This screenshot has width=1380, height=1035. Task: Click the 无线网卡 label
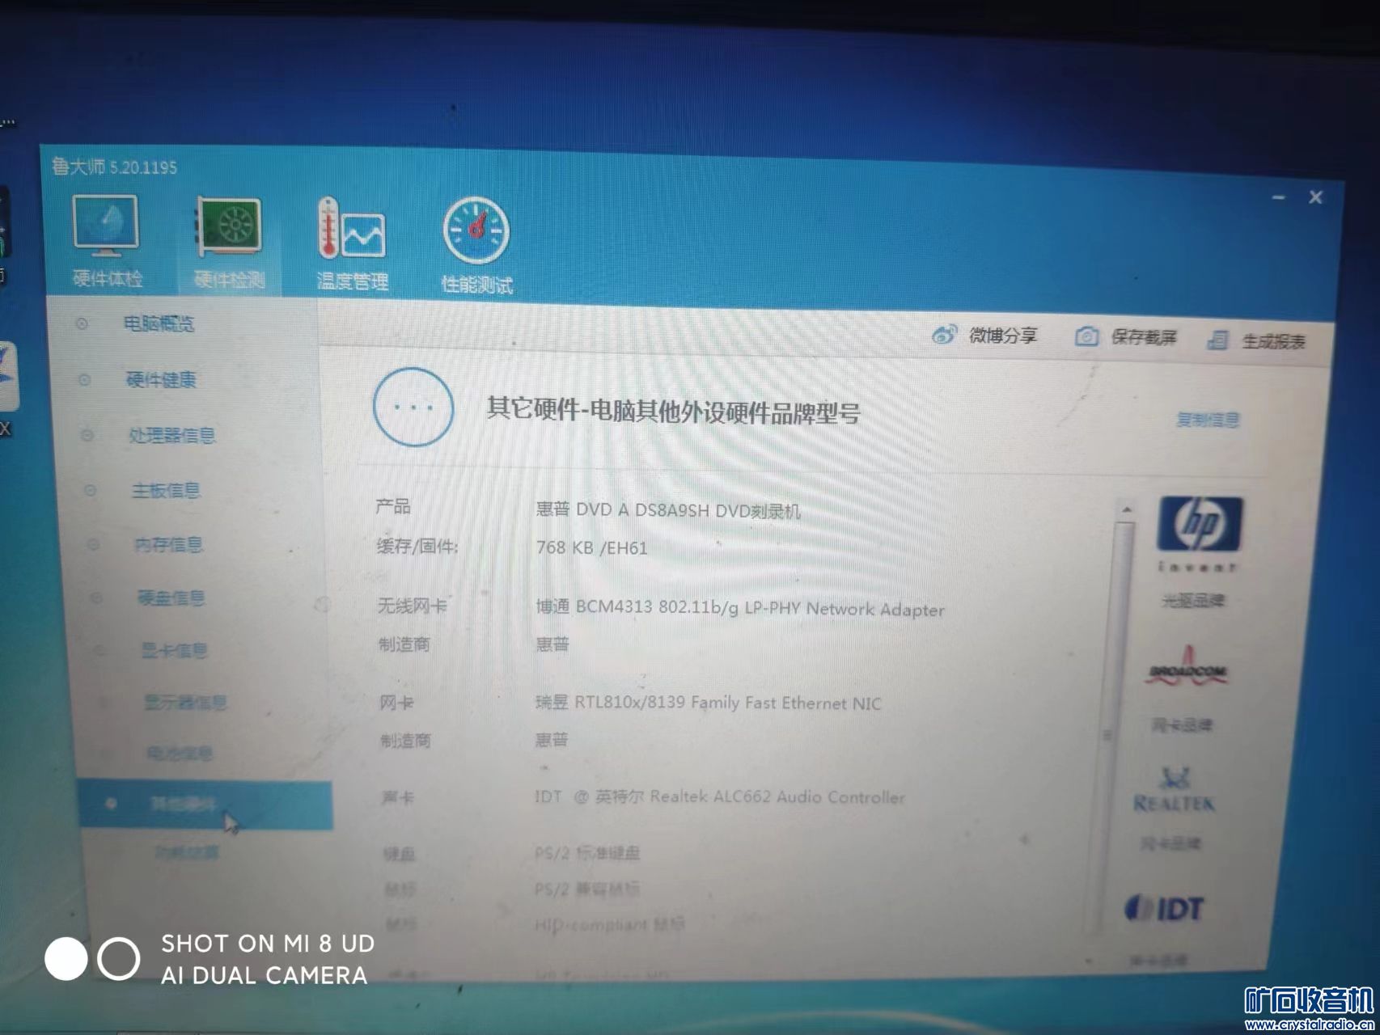click(x=412, y=605)
